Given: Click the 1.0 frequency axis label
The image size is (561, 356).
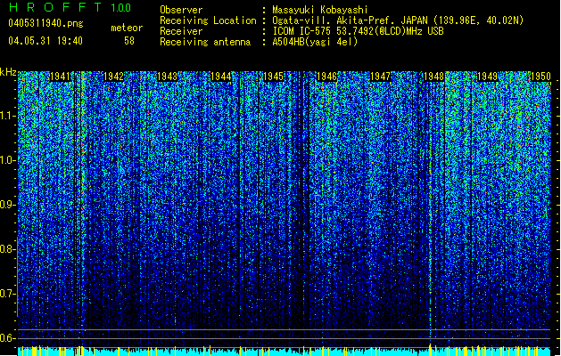Looking at the screenshot, I should point(7,160).
